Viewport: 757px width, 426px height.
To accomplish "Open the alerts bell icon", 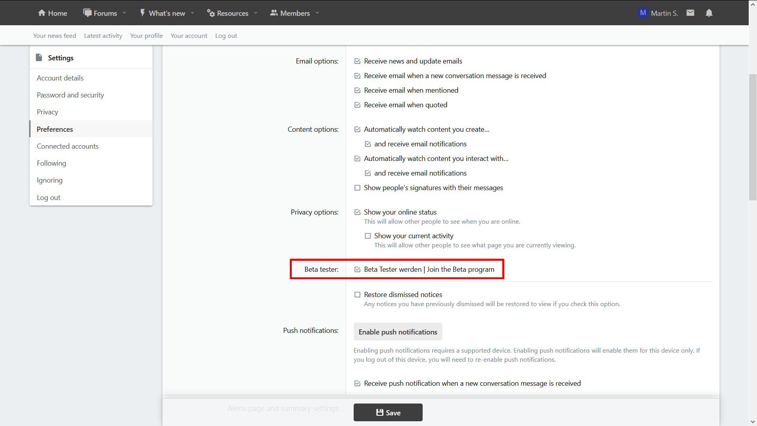I will (x=709, y=13).
